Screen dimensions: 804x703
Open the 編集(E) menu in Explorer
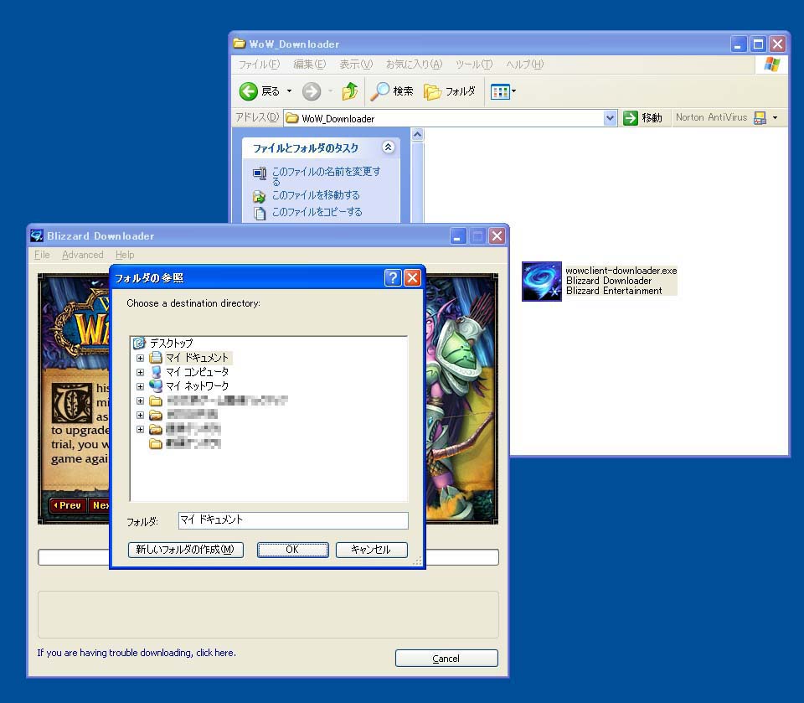(309, 65)
